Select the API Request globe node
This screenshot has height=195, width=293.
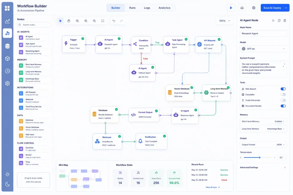click(x=208, y=45)
